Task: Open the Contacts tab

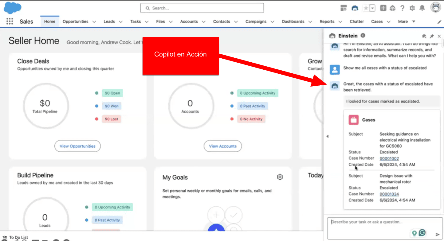Action: 222,21
